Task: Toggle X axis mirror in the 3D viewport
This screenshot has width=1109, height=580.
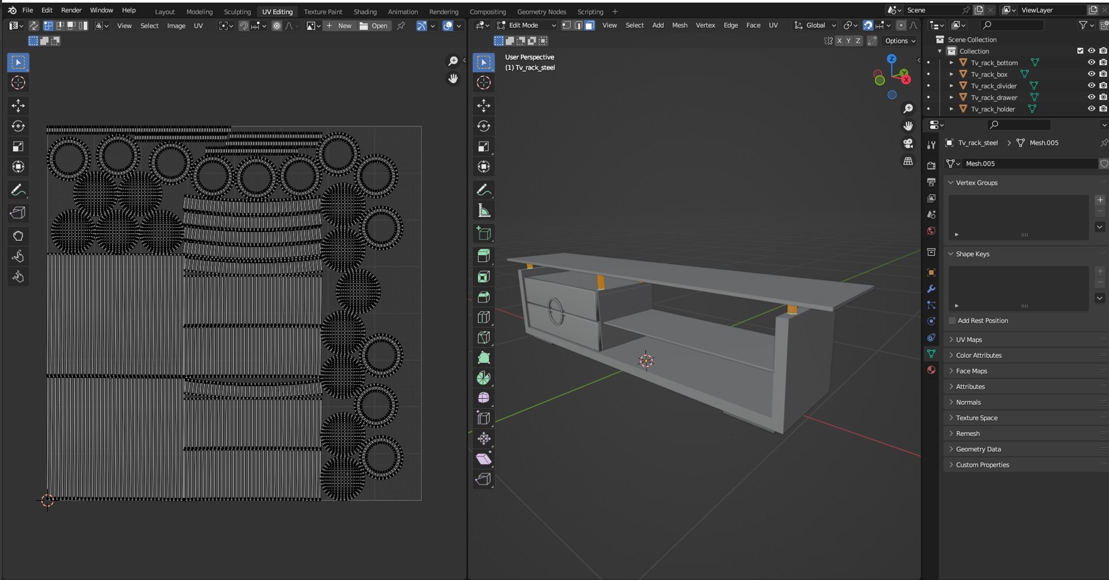Action: click(x=839, y=41)
